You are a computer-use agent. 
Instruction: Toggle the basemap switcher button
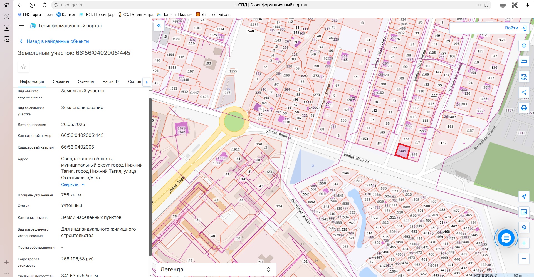[x=524, y=212]
